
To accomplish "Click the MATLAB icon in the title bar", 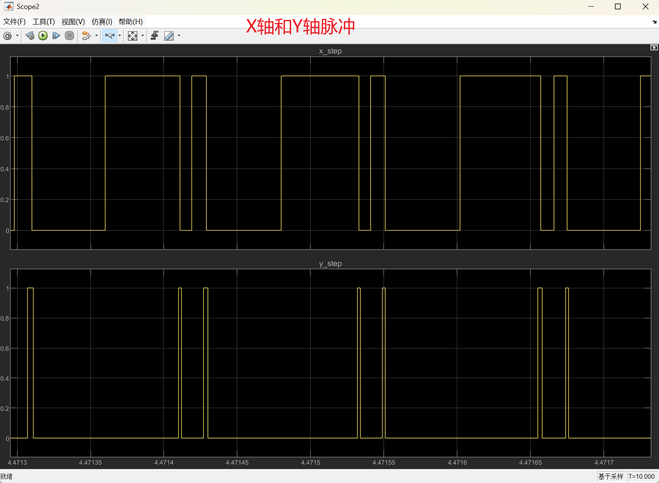I will point(9,7).
